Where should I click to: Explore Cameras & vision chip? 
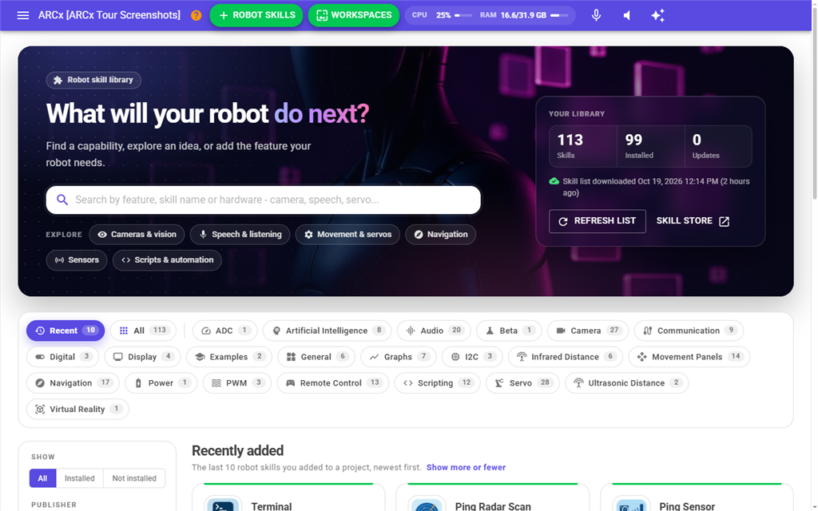click(137, 235)
